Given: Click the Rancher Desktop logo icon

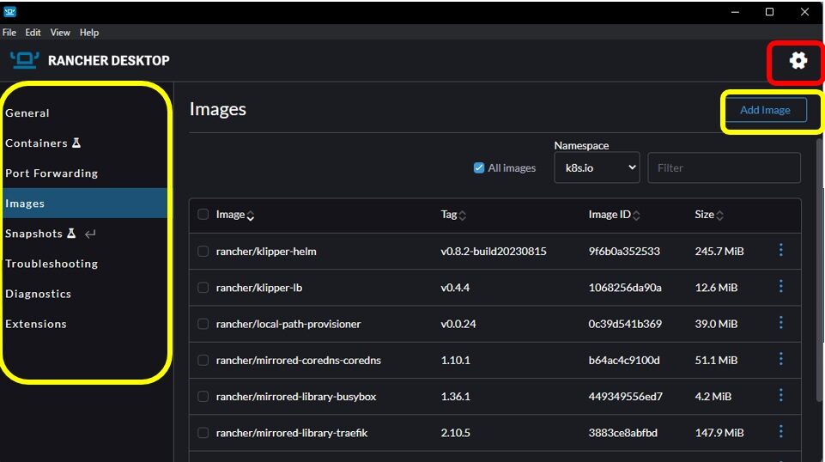Looking at the screenshot, I should [x=25, y=60].
